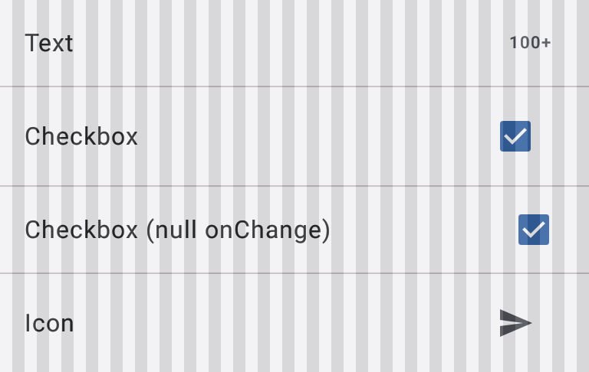The height and width of the screenshot is (372, 589).
Task: Select the Icon row label
Action: point(49,323)
